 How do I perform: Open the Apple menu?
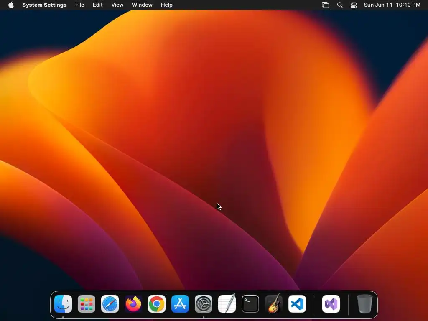click(11, 5)
